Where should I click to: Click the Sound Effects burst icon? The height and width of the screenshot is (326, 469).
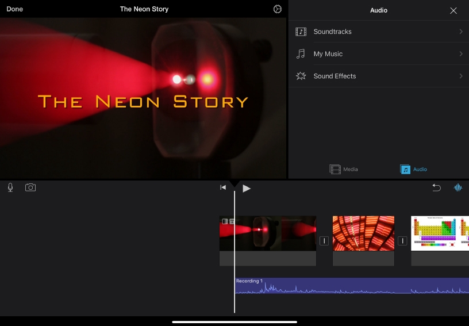pos(301,76)
